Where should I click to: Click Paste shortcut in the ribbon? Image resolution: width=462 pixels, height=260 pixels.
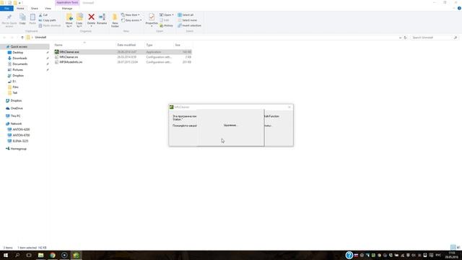tap(50, 26)
